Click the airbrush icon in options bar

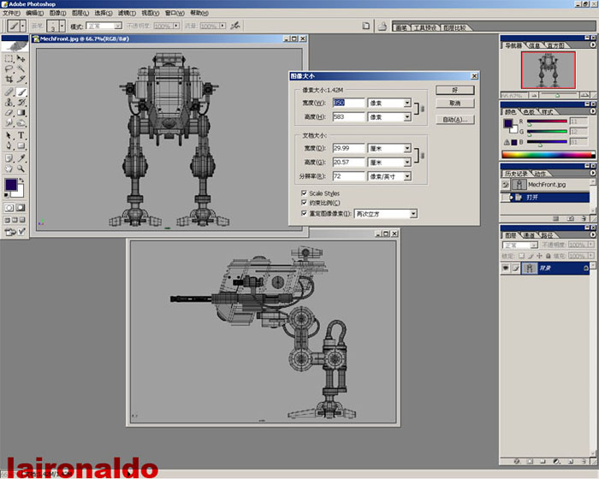(x=235, y=26)
